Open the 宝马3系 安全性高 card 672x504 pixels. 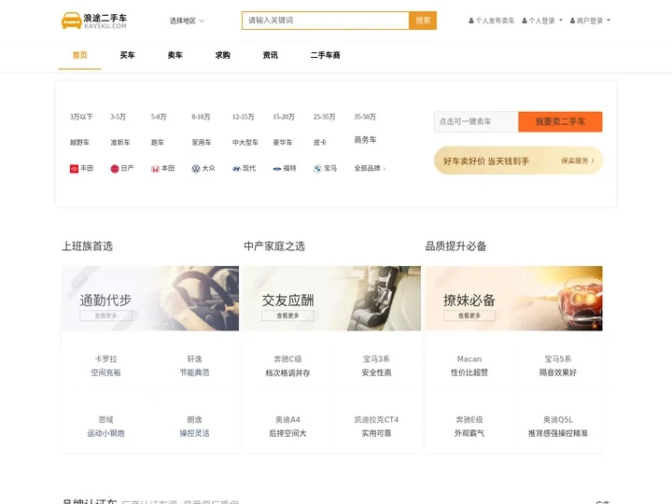(x=376, y=366)
